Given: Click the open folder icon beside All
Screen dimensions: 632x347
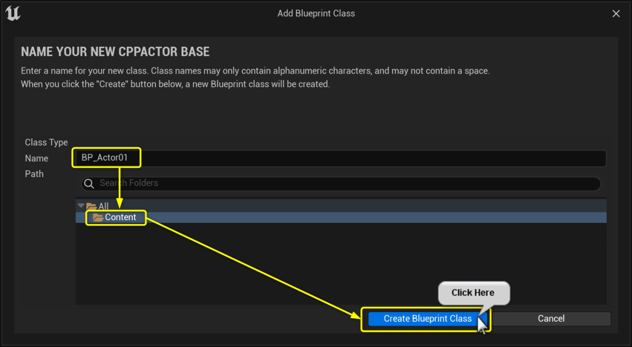Looking at the screenshot, I should [x=91, y=206].
